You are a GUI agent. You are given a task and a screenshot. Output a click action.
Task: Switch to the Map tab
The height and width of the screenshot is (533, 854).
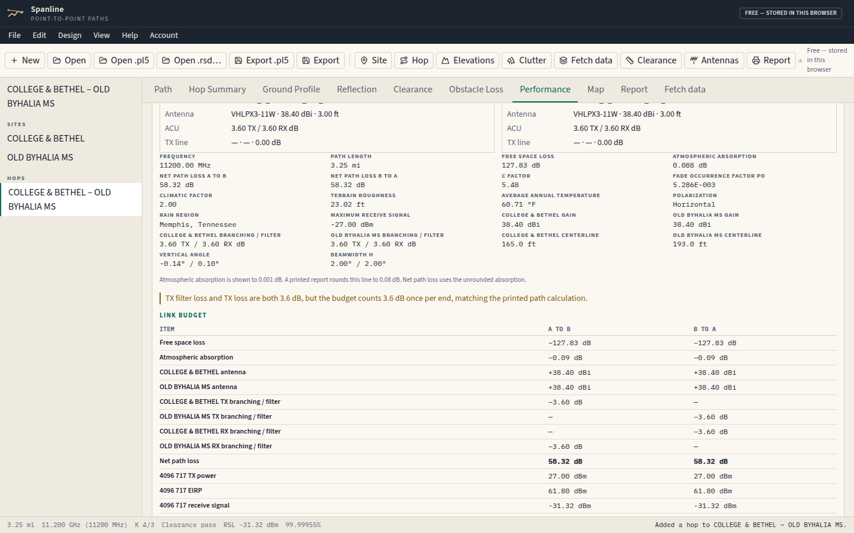click(x=596, y=89)
